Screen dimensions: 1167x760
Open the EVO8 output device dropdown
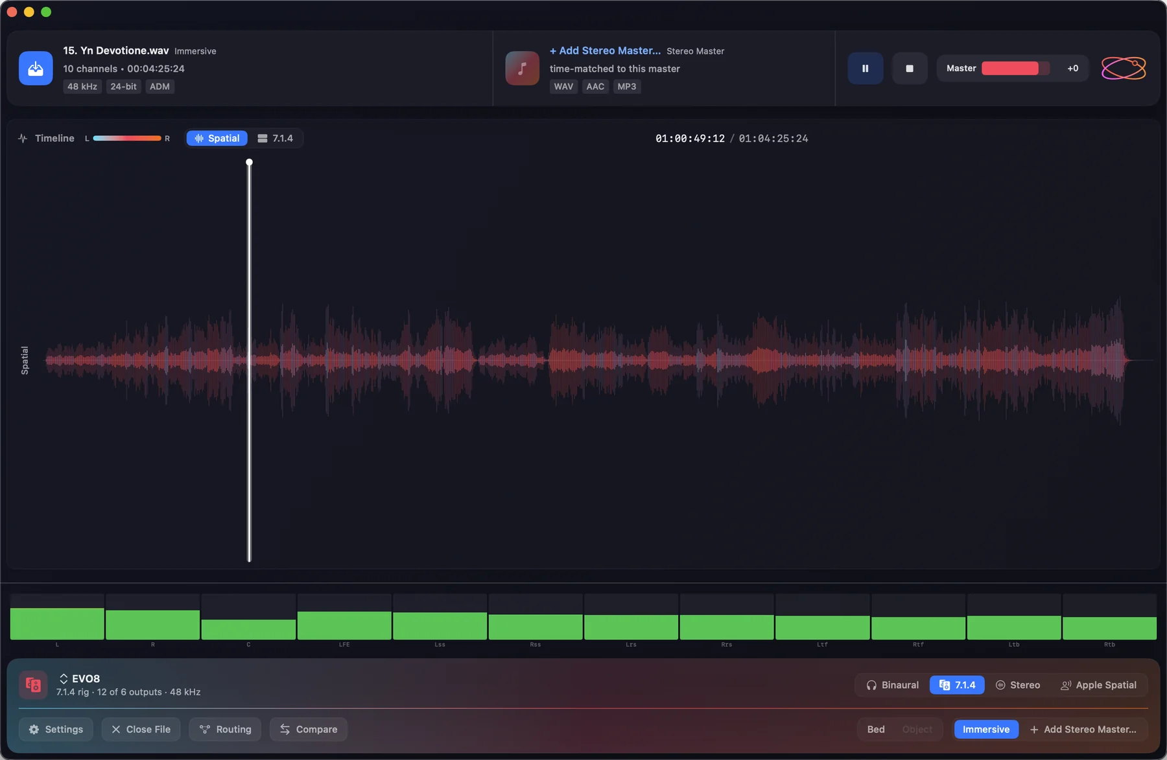point(80,678)
